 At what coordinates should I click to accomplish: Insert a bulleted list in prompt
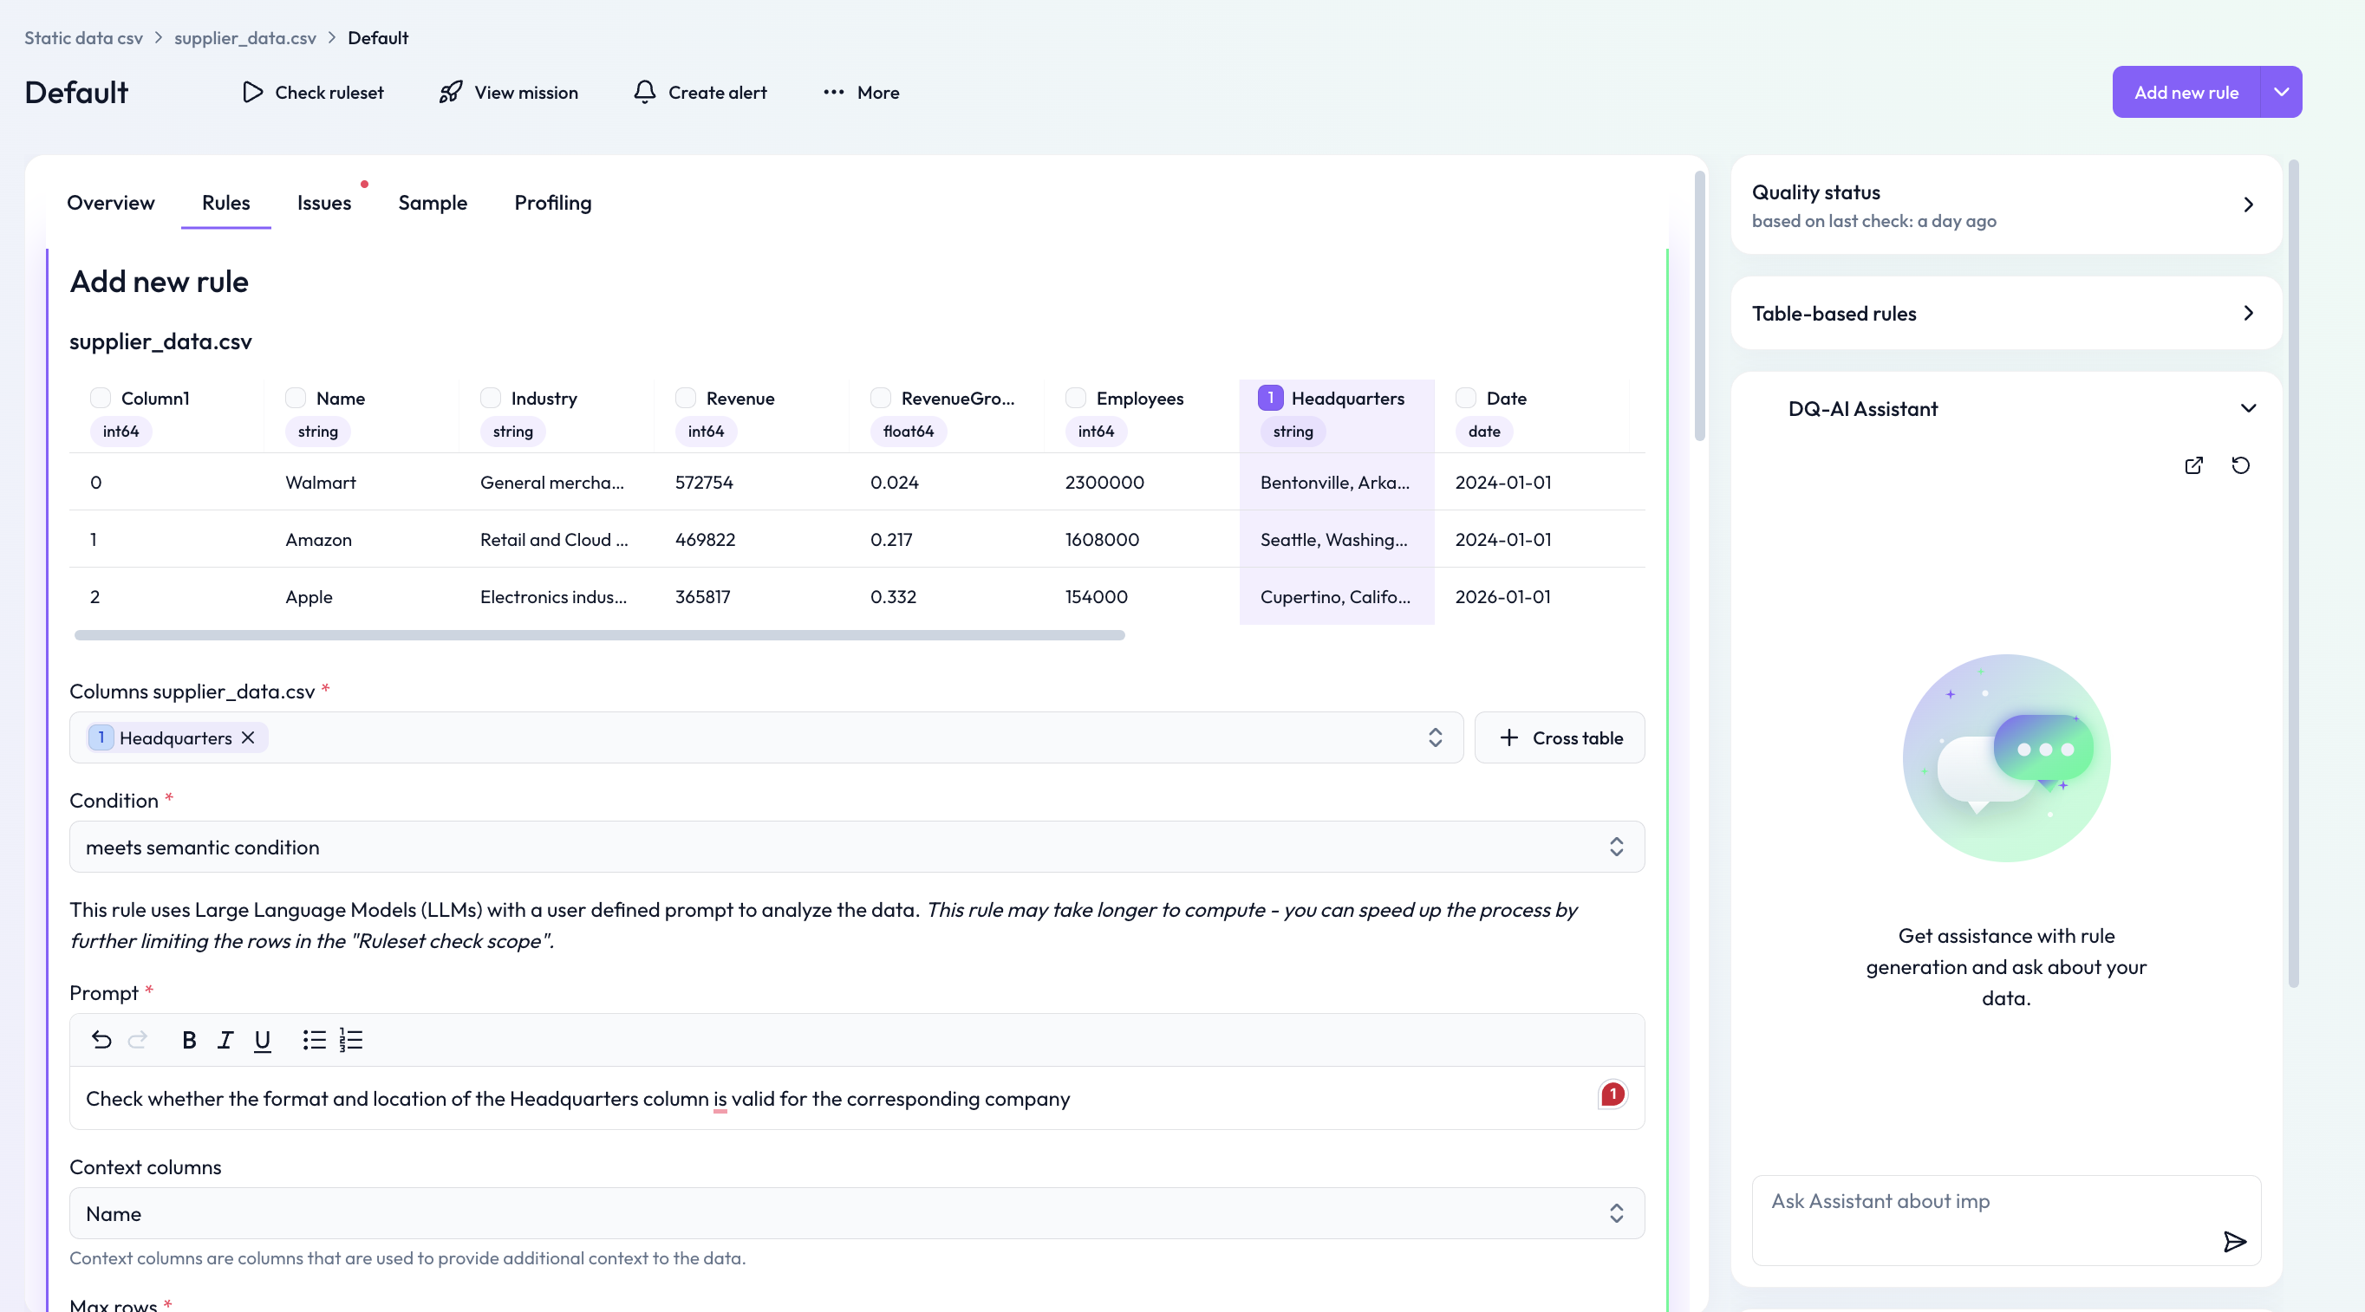314,1040
